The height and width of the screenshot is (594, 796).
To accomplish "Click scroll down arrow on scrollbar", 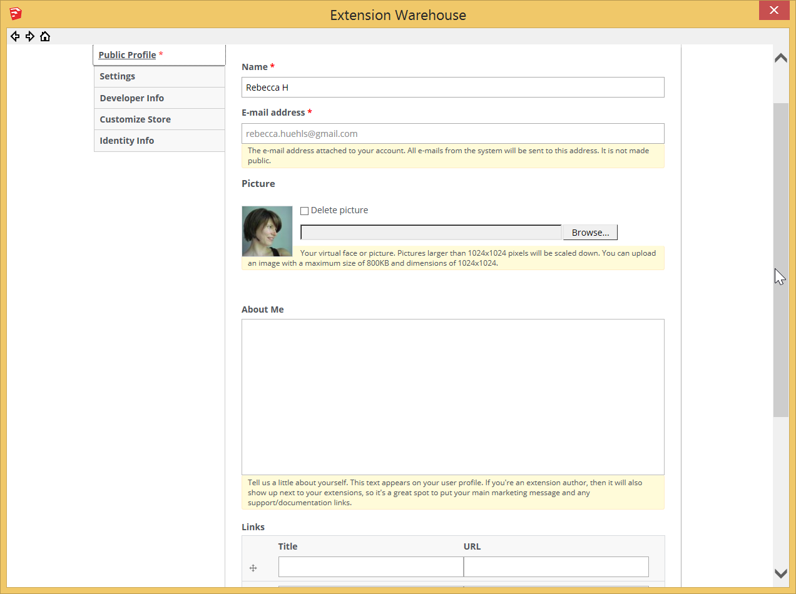I will 780,573.
